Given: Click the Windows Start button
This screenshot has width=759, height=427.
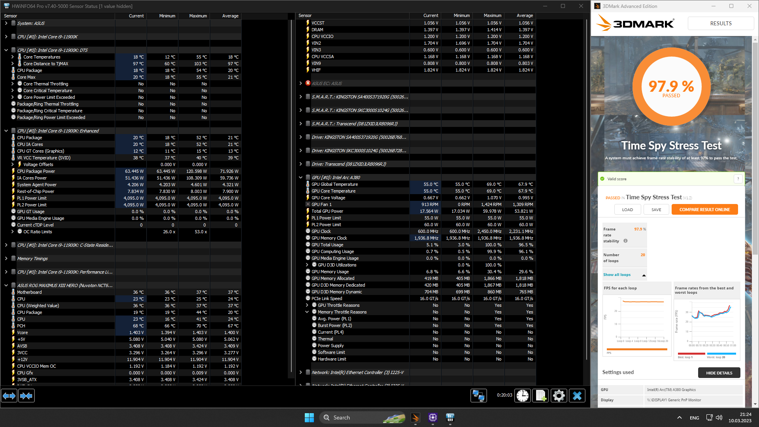Looking at the screenshot, I should click(x=309, y=418).
